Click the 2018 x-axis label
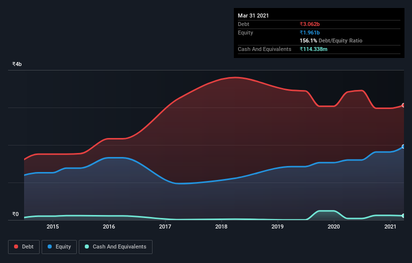This screenshot has height=263, width=412. pos(221,226)
